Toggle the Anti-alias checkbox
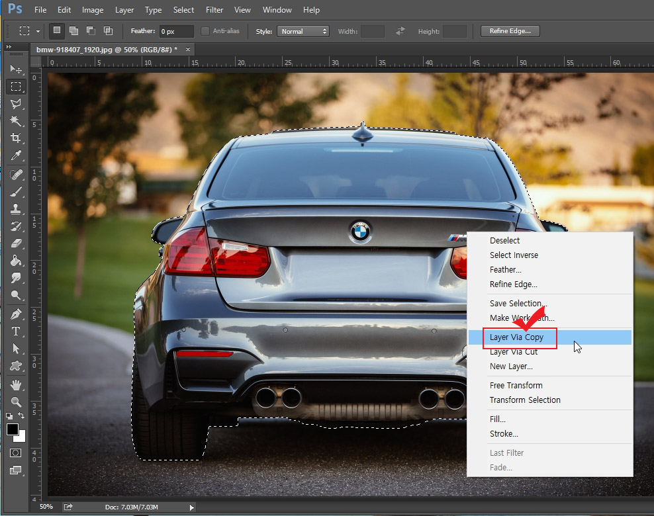 (x=205, y=31)
